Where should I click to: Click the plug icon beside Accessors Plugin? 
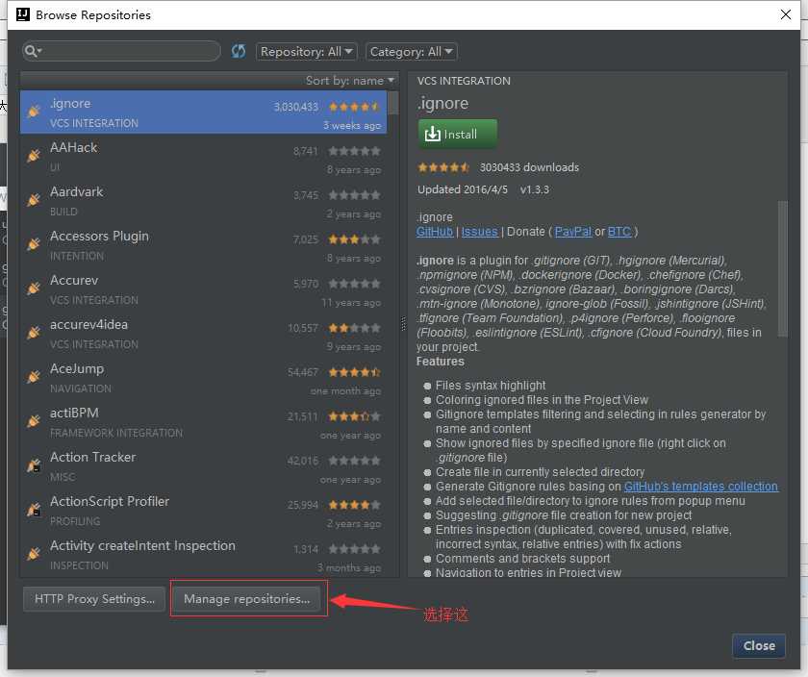point(34,243)
